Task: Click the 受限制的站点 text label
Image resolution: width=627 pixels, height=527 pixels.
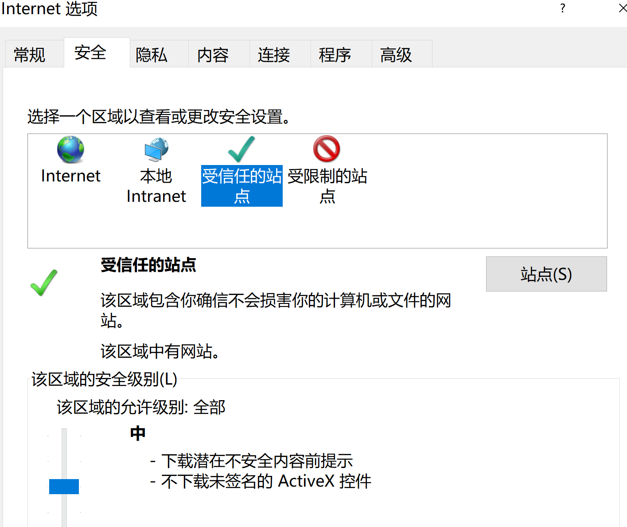Action: pyautogui.click(x=327, y=186)
